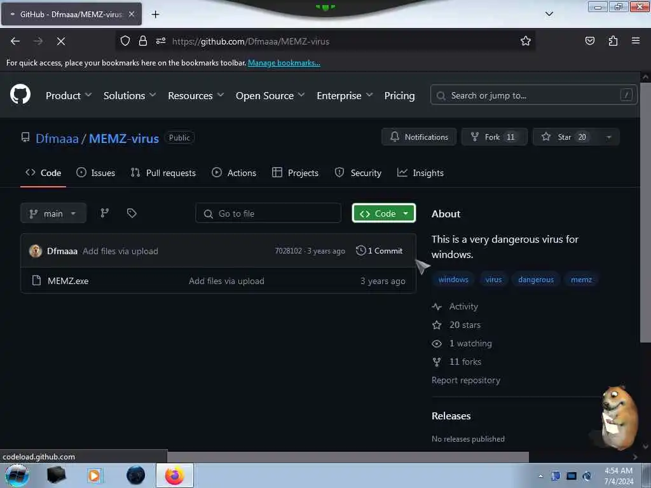Select the dangerous topic tag

[535, 280]
